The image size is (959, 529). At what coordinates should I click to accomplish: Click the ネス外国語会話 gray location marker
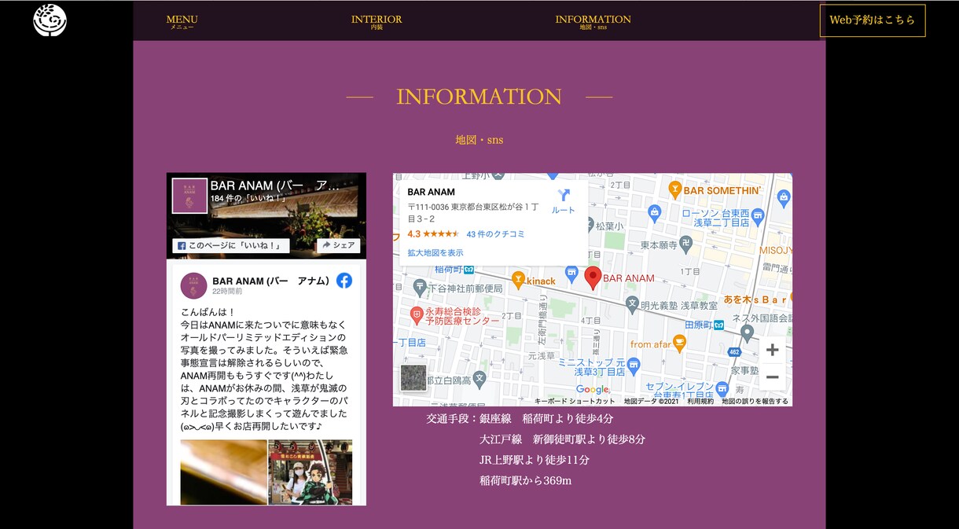747,333
